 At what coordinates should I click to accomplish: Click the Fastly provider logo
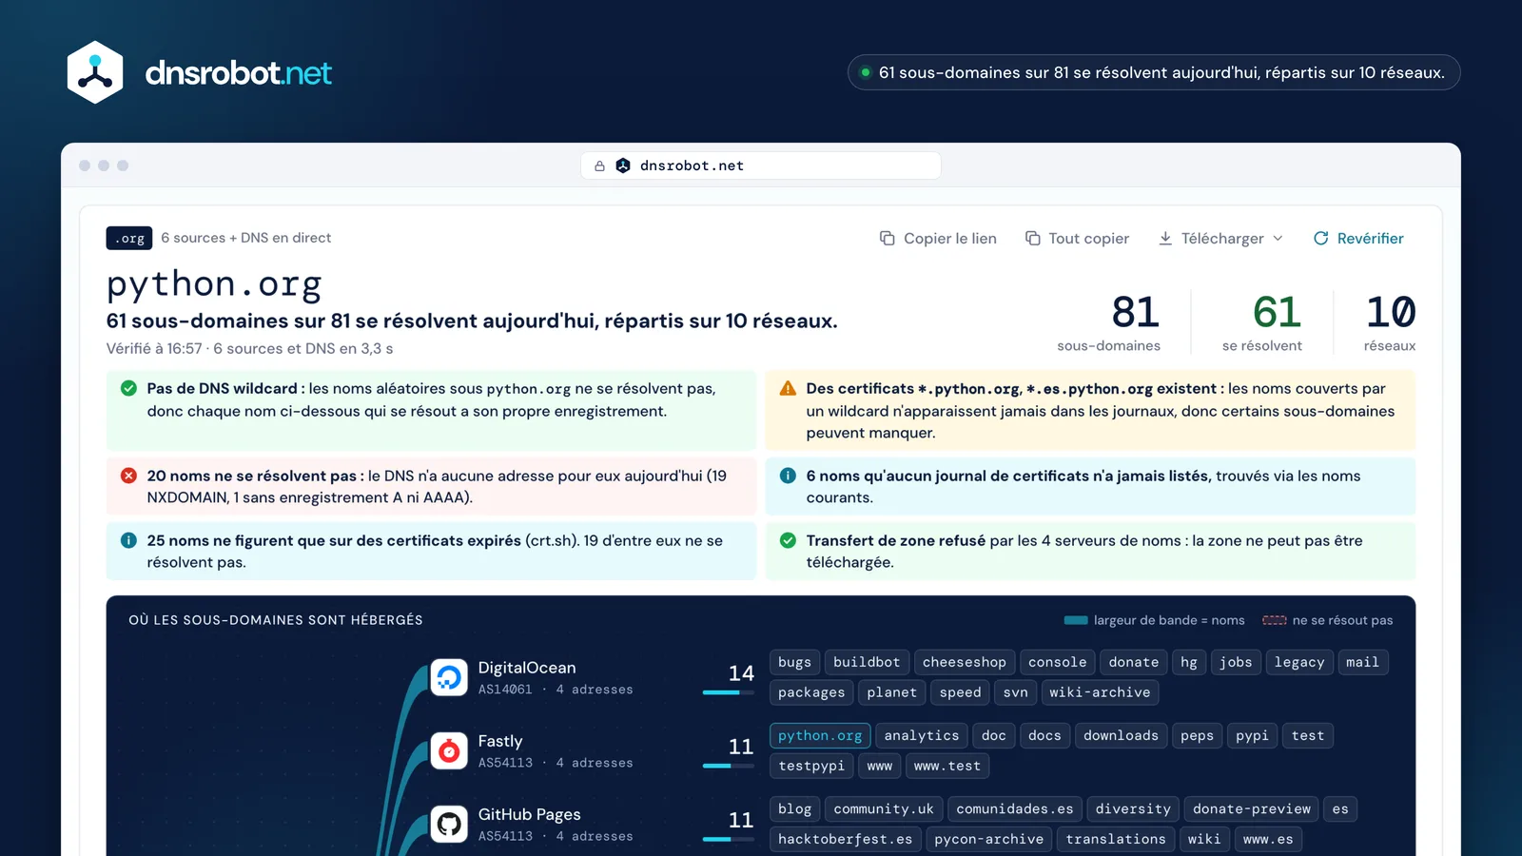click(449, 750)
